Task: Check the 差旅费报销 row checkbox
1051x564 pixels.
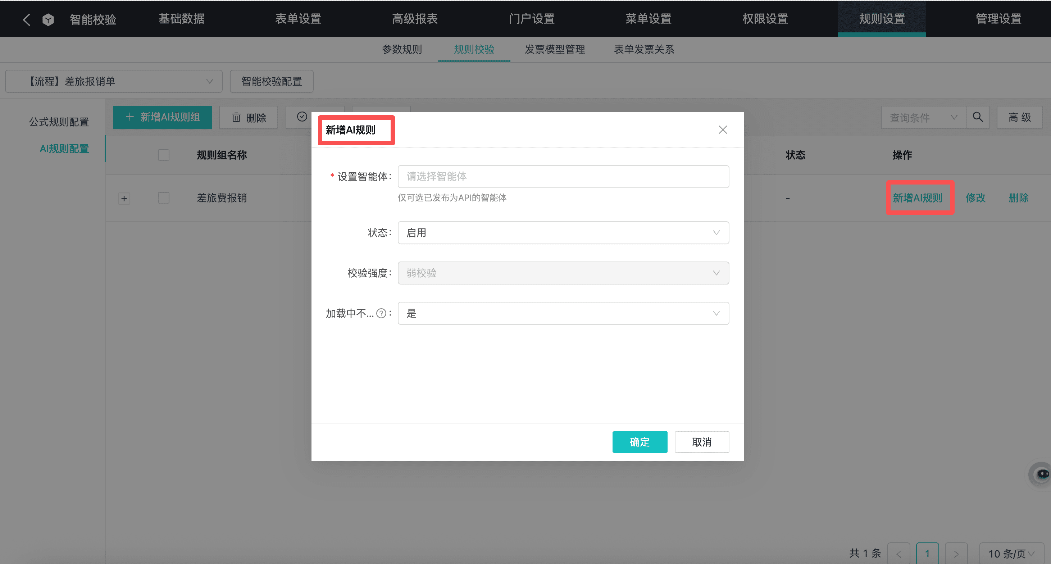Action: click(164, 198)
